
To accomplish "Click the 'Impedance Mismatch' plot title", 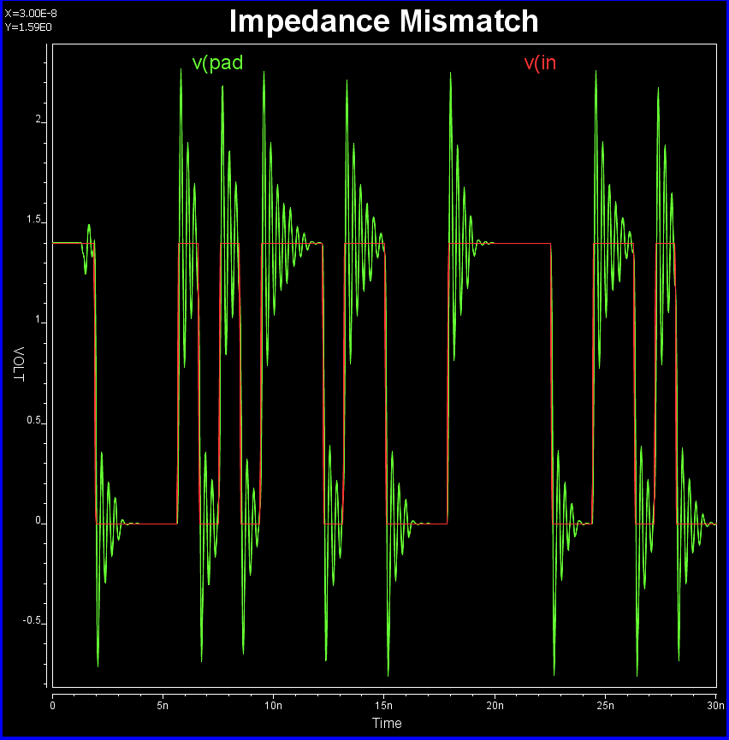I will [383, 21].
